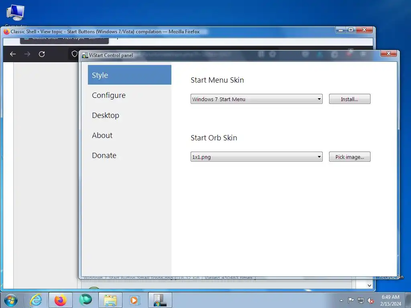Select the Style section in ViStart
Screen dimensions: 411x308
pyautogui.click(x=130, y=75)
